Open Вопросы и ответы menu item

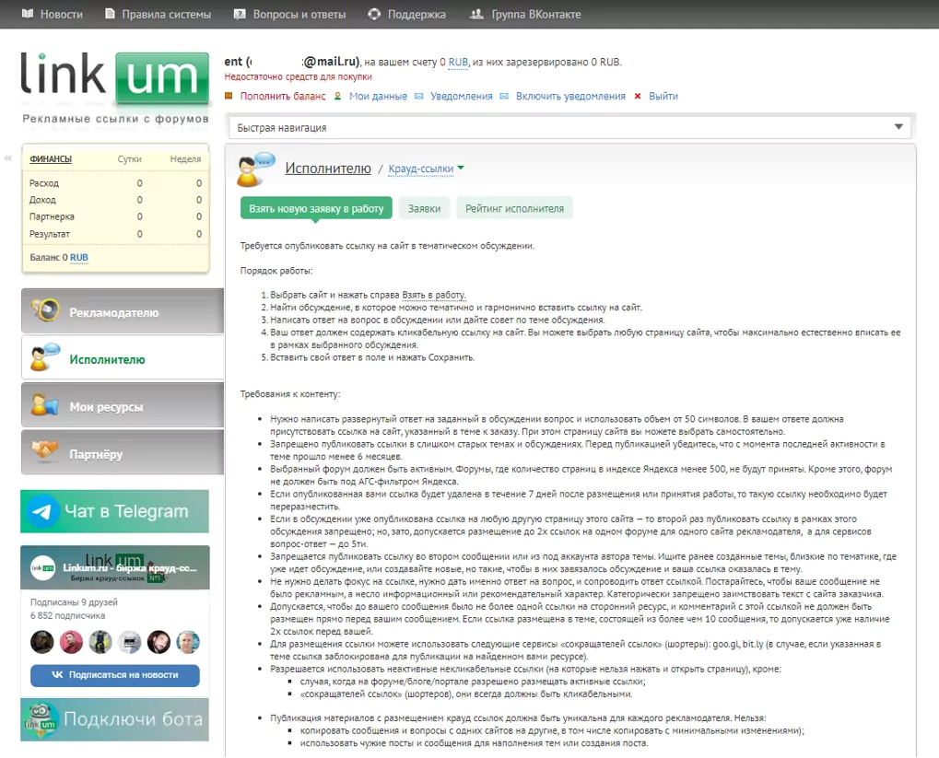point(299,14)
